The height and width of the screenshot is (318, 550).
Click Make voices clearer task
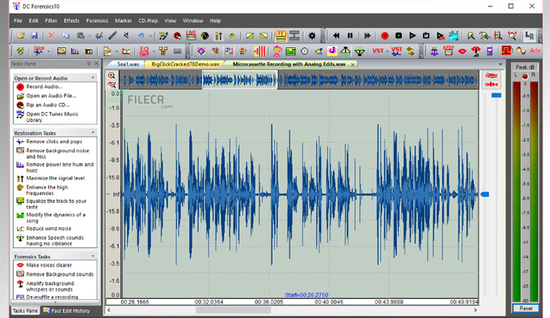(49, 265)
